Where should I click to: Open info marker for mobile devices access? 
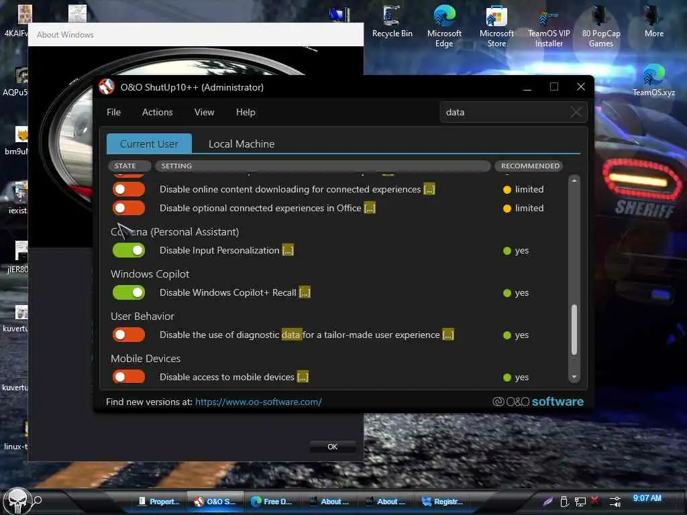click(303, 377)
